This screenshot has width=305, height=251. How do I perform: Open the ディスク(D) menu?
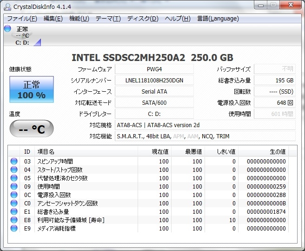(x=143, y=19)
